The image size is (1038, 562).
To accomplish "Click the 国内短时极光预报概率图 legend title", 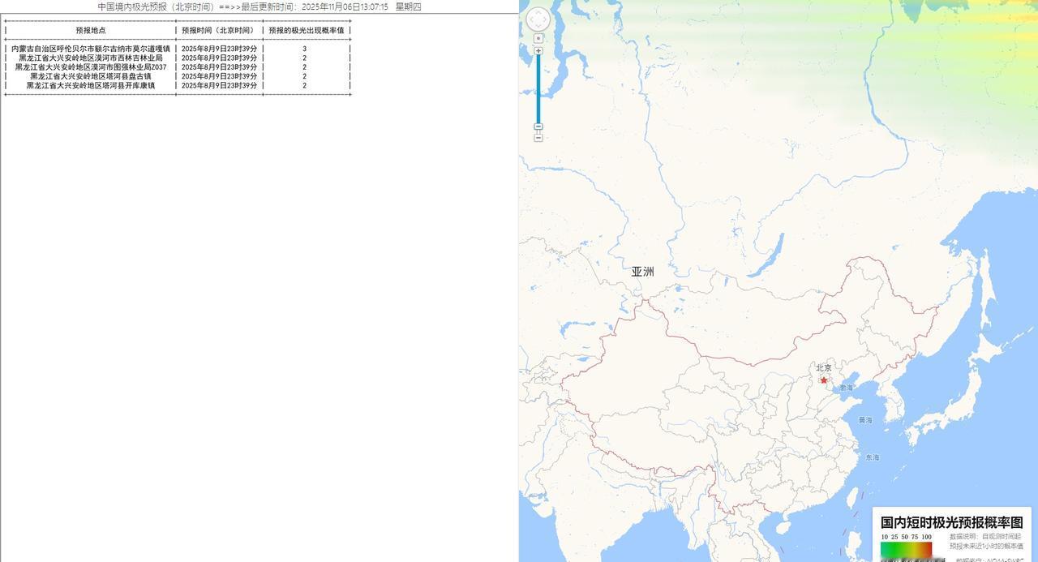I will click(952, 522).
